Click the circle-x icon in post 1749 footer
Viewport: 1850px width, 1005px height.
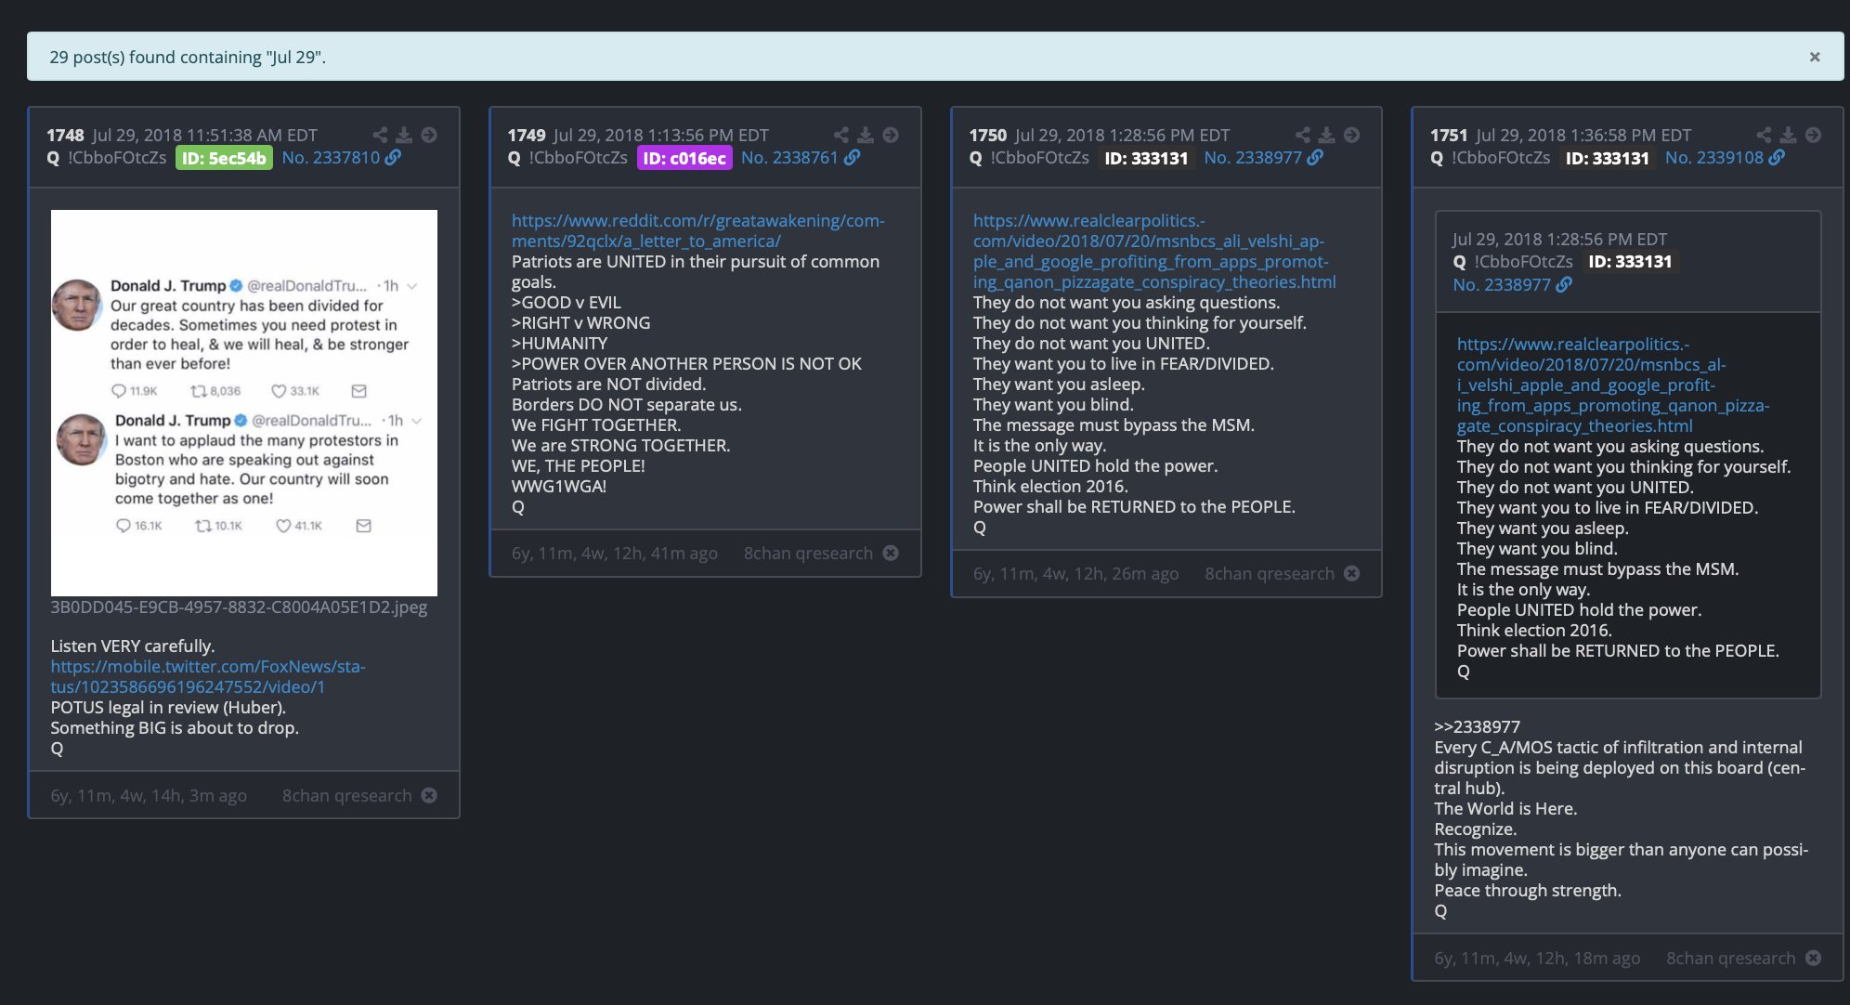(x=891, y=553)
